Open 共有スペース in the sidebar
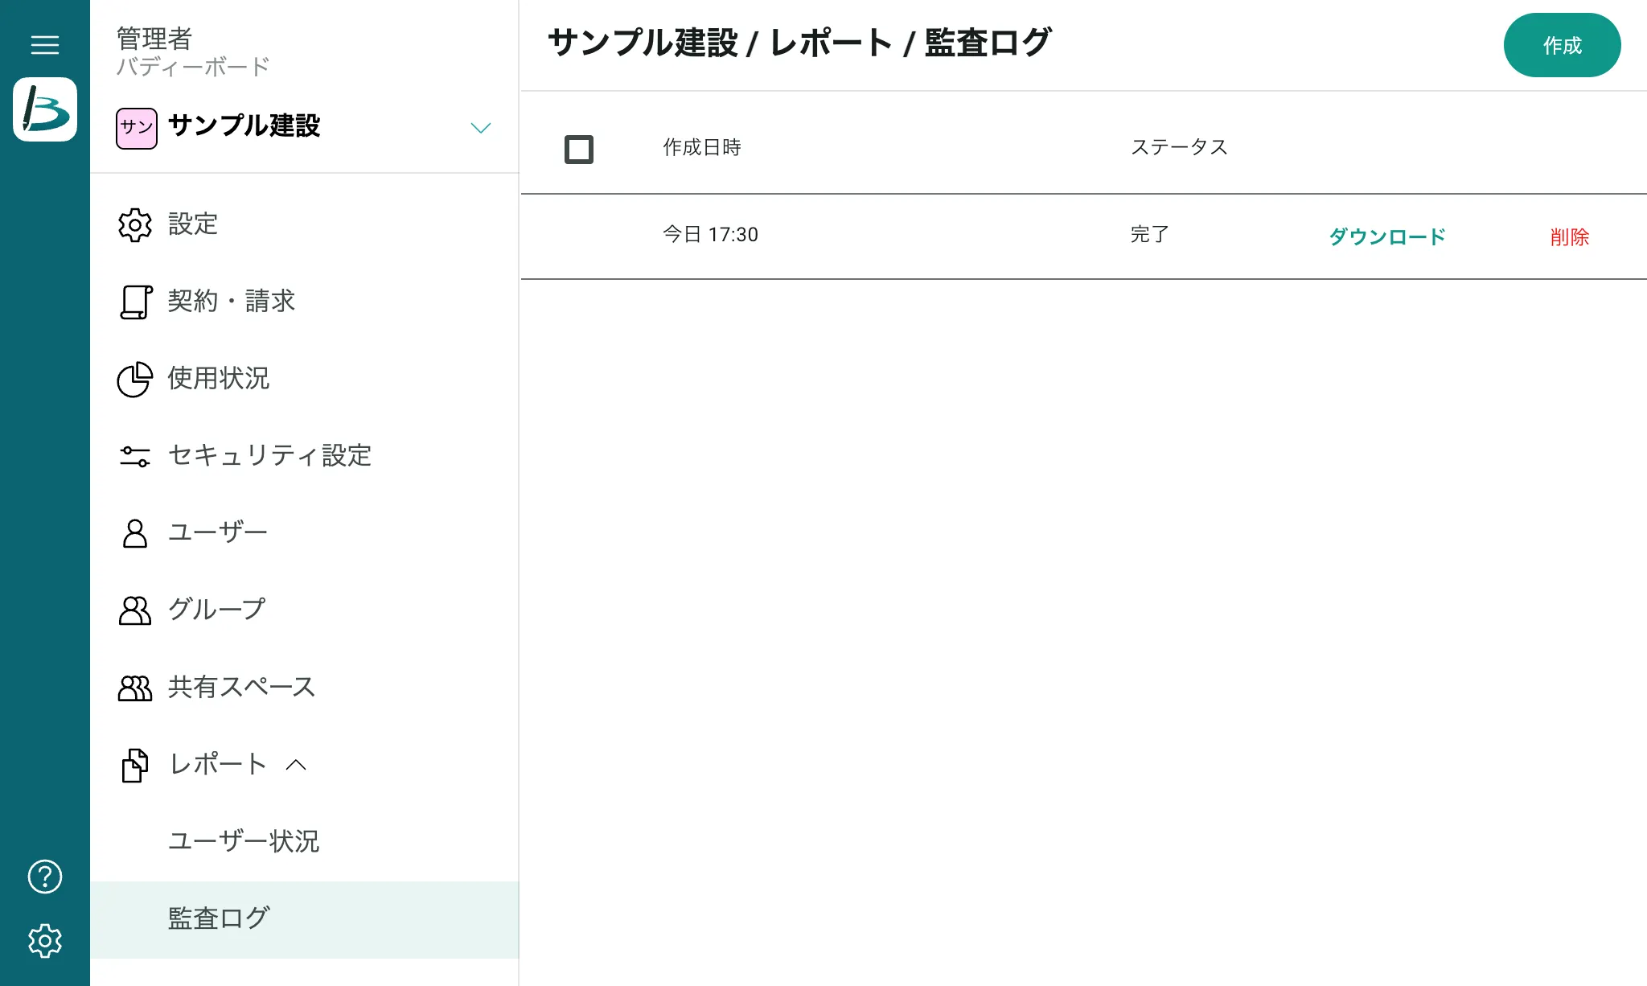Screen dimensions: 1647x986 coord(304,688)
